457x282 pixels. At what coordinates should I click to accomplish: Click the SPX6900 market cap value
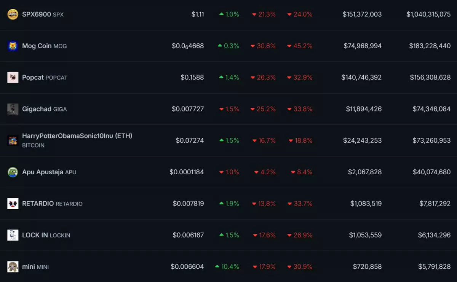[x=428, y=14]
